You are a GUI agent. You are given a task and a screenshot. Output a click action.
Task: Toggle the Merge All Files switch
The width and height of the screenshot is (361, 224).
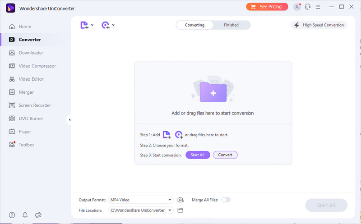[x=226, y=200]
